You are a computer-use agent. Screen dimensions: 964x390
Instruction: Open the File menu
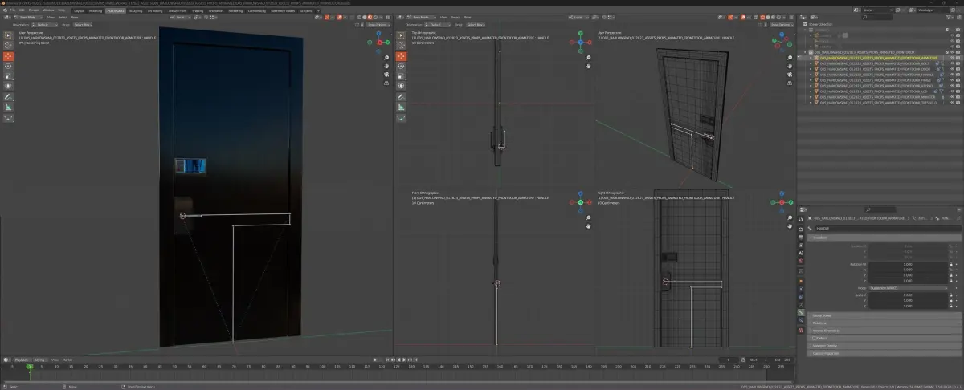pos(14,10)
